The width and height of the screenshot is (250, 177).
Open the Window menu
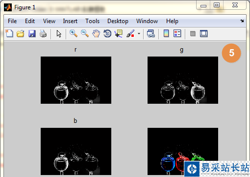[147, 21]
